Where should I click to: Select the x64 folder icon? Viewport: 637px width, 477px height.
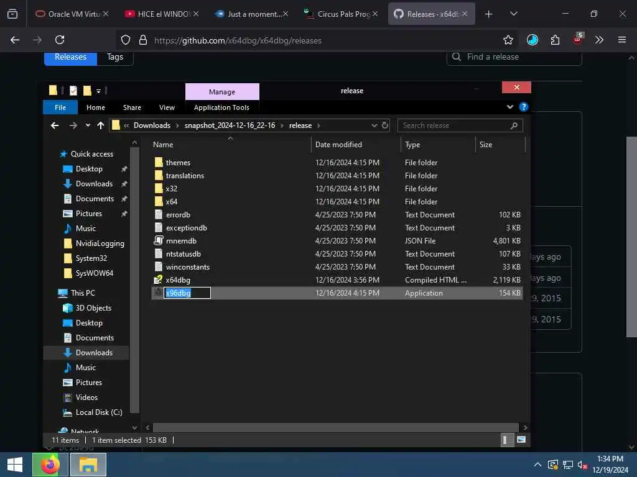(159, 202)
